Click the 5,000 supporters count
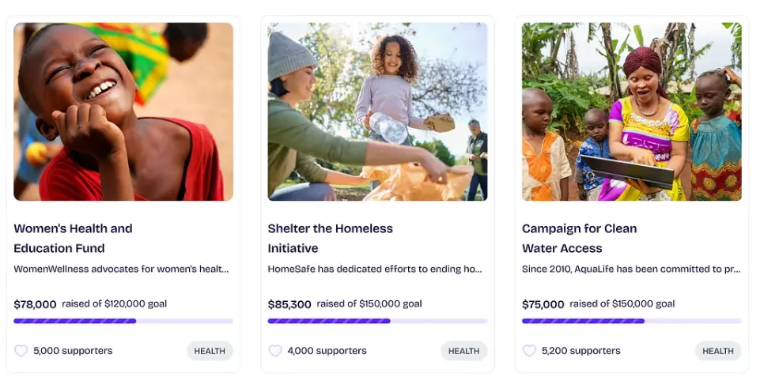 point(73,351)
